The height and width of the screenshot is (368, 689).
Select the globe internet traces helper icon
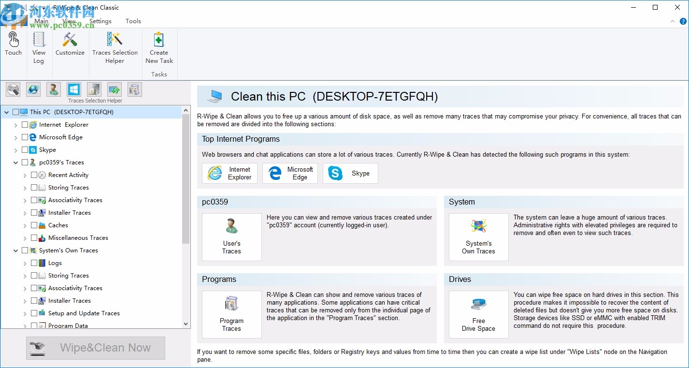pos(32,89)
